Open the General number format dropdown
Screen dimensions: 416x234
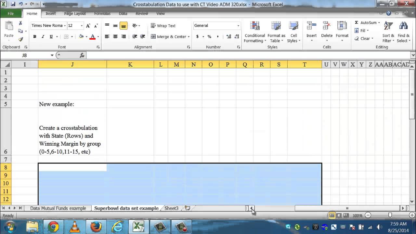pyautogui.click(x=238, y=26)
